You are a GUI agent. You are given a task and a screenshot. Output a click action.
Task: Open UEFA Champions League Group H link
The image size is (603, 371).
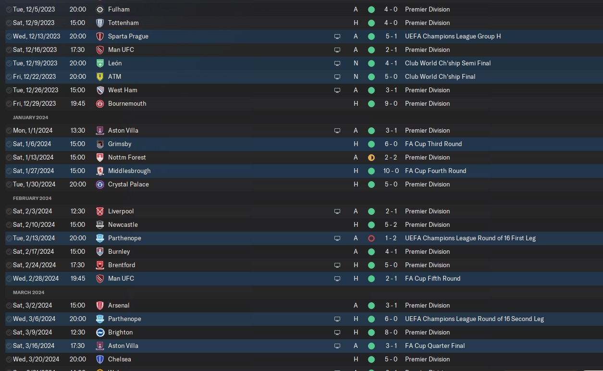[x=453, y=37]
